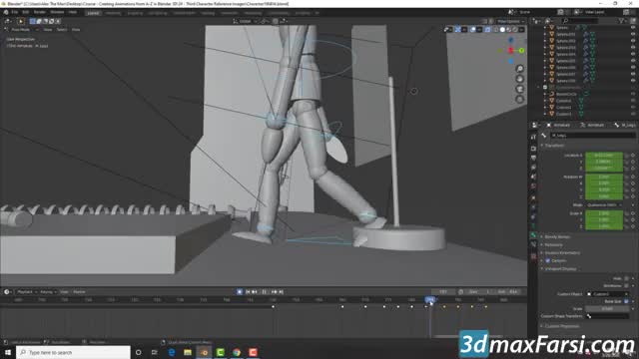The image size is (639, 359).
Task: Open the Pose menu in viewport header
Action: (76, 30)
